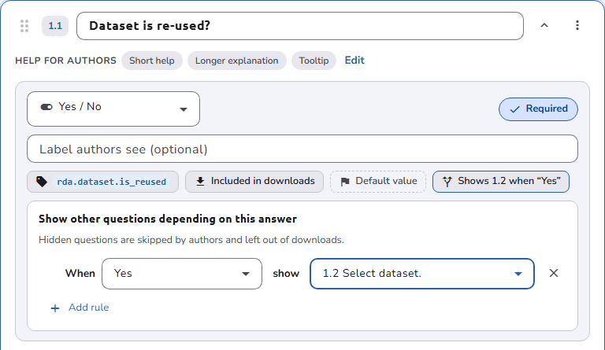The height and width of the screenshot is (350, 605).
Task: Remove the rule with the X button
Action: [554, 273]
